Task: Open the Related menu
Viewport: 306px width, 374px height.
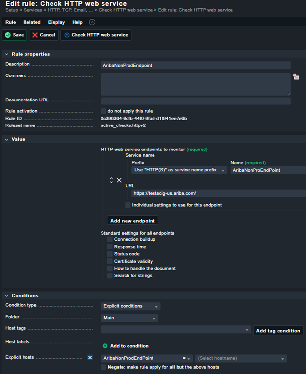Action: 32,22
